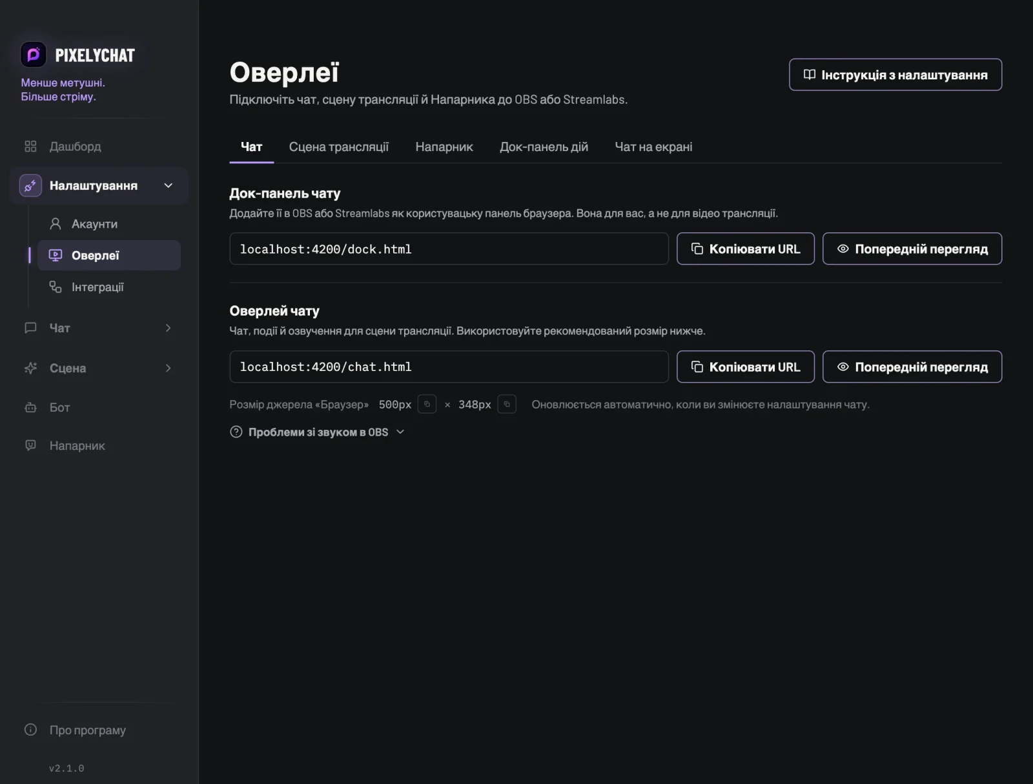Click the Інтеграції link icon
1033x784 pixels.
pos(56,287)
